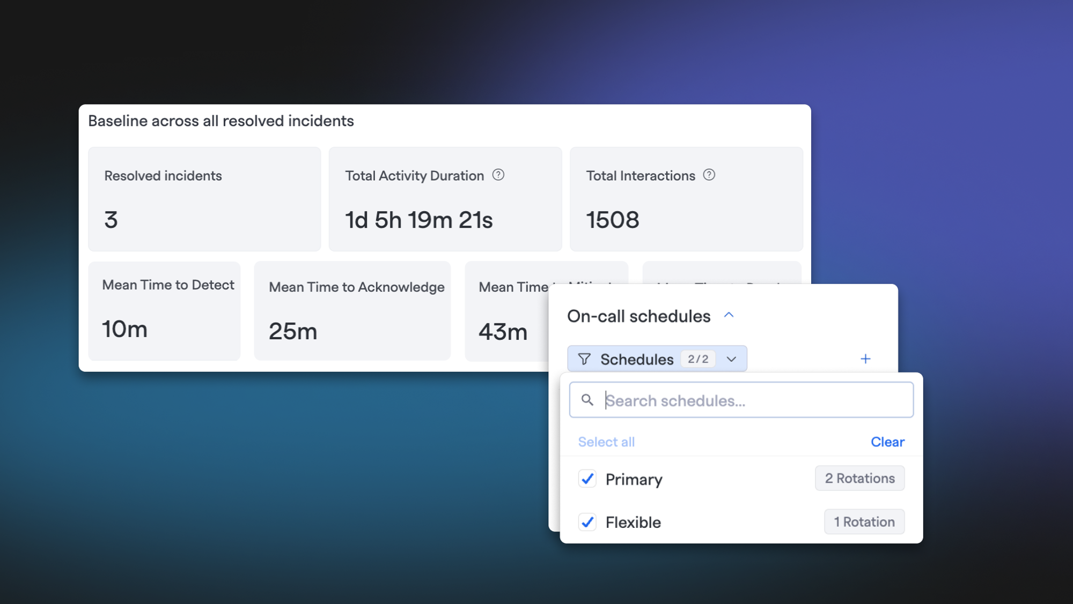Click the 1 Rotation badge
The image size is (1073, 604).
tap(864, 521)
